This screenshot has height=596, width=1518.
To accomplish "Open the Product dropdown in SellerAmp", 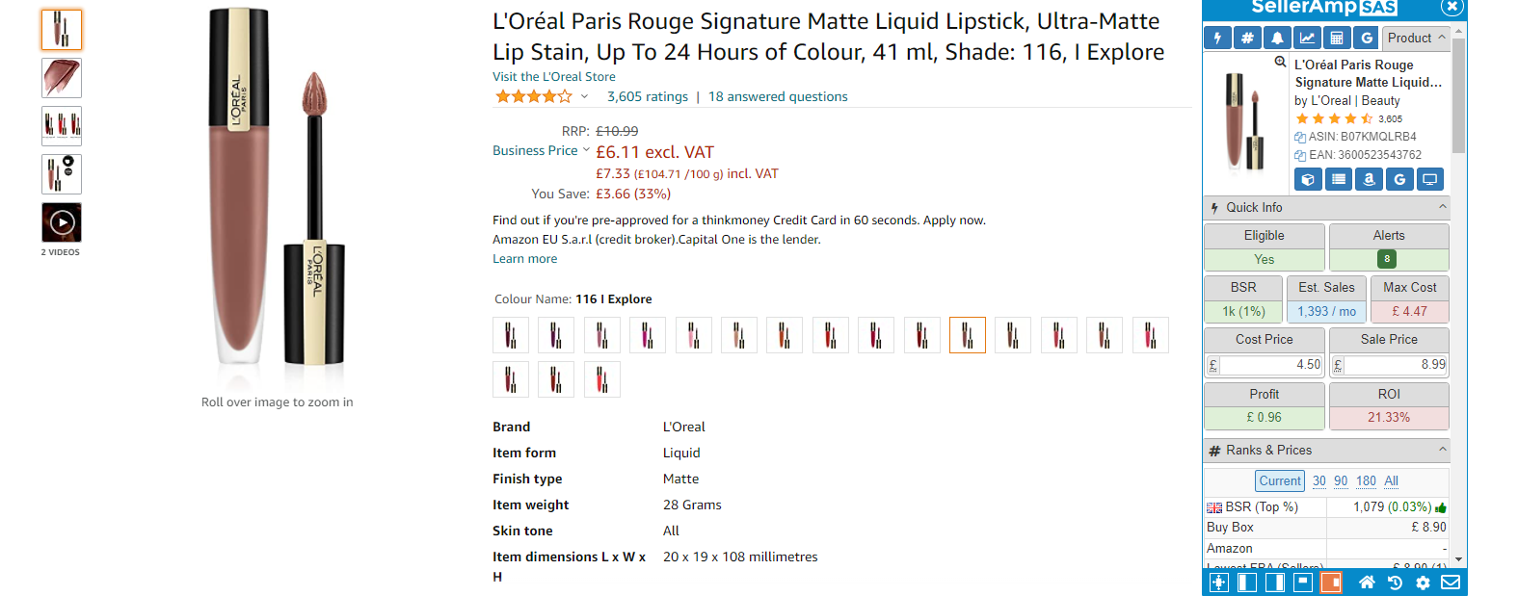I will [1416, 39].
